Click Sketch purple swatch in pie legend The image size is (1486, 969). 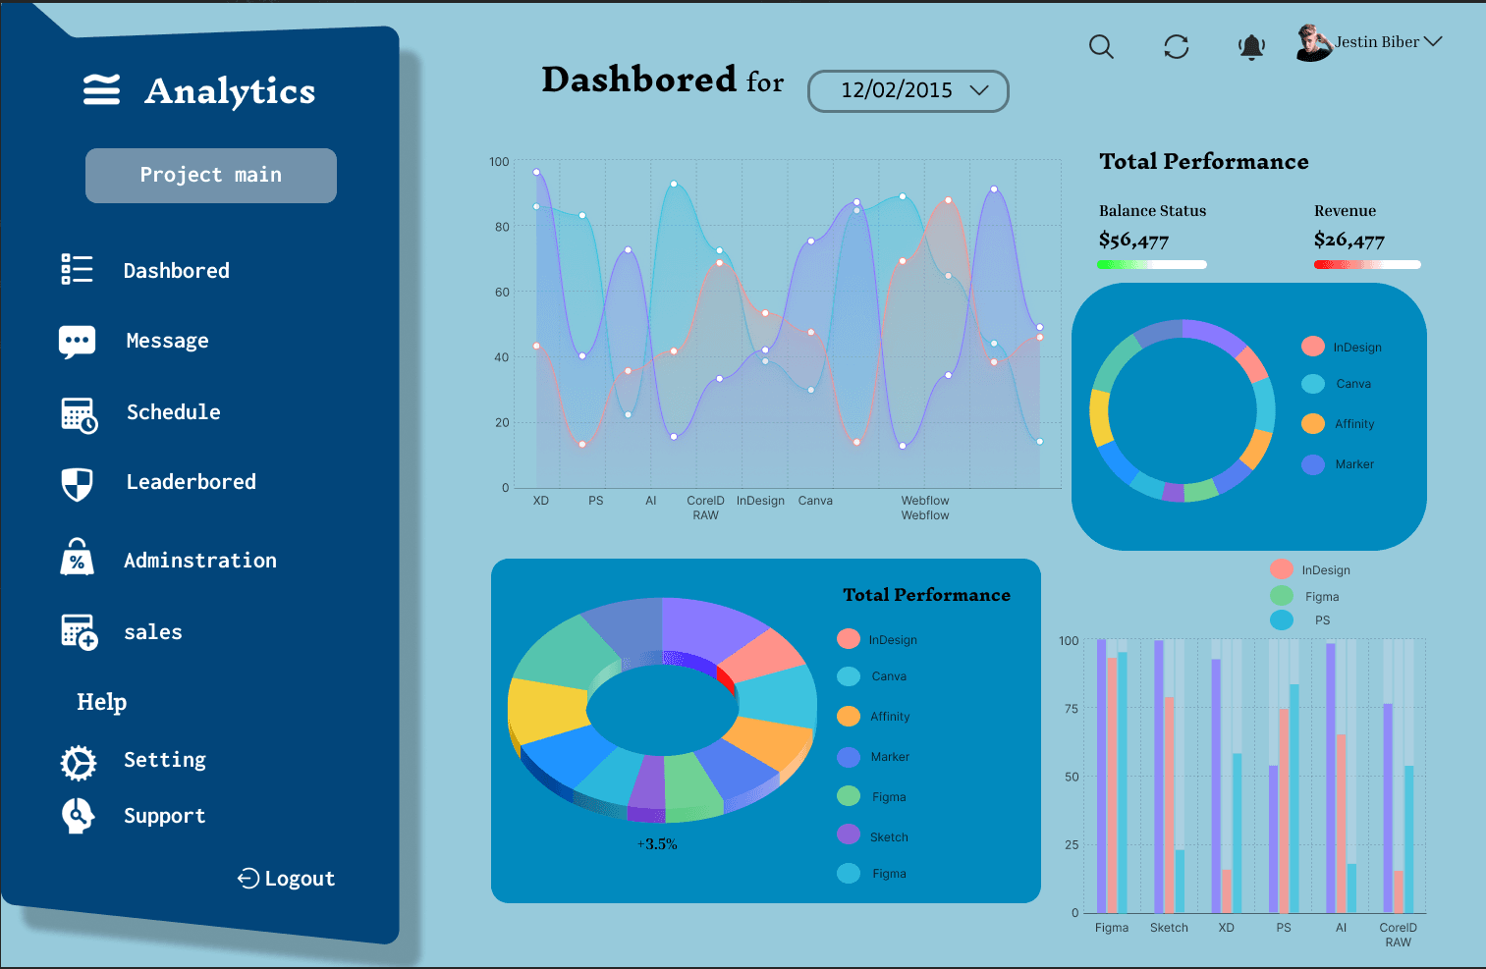tap(849, 834)
